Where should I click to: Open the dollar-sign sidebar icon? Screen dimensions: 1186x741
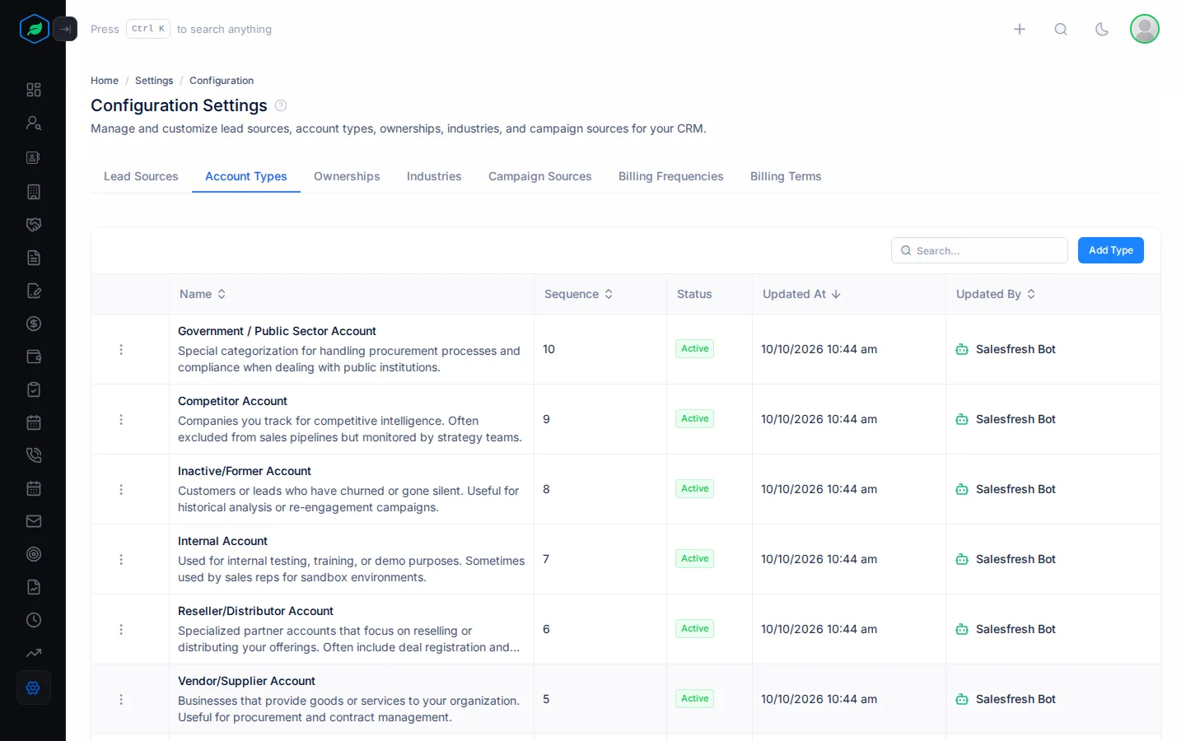[x=34, y=324]
